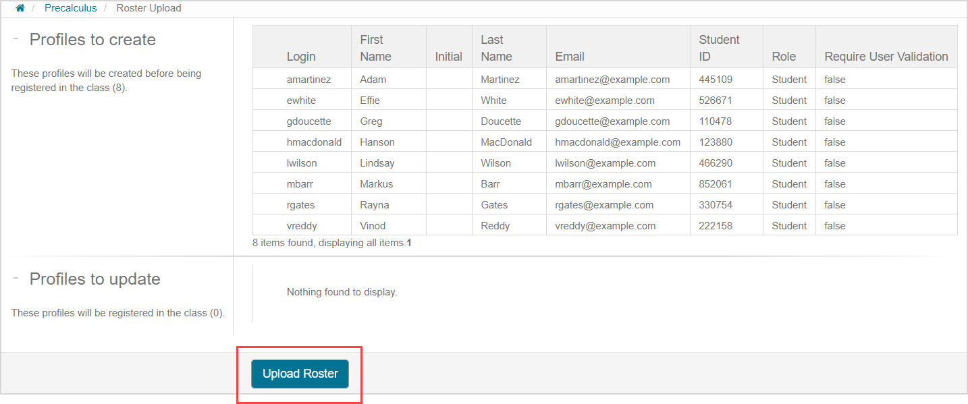
Task: Select the hmacdonald row login
Action: click(314, 142)
